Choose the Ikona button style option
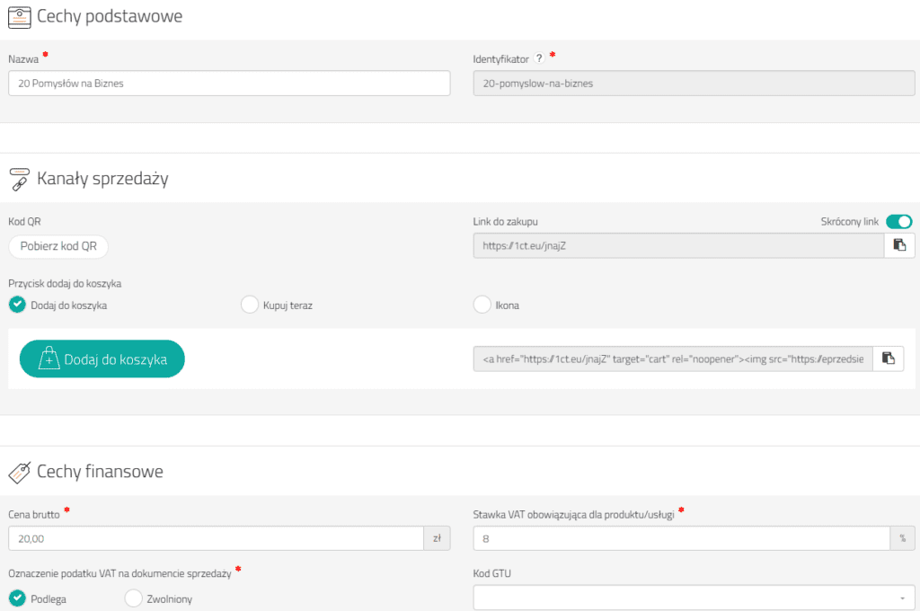Viewport: 920px width, 611px height. coord(482,305)
